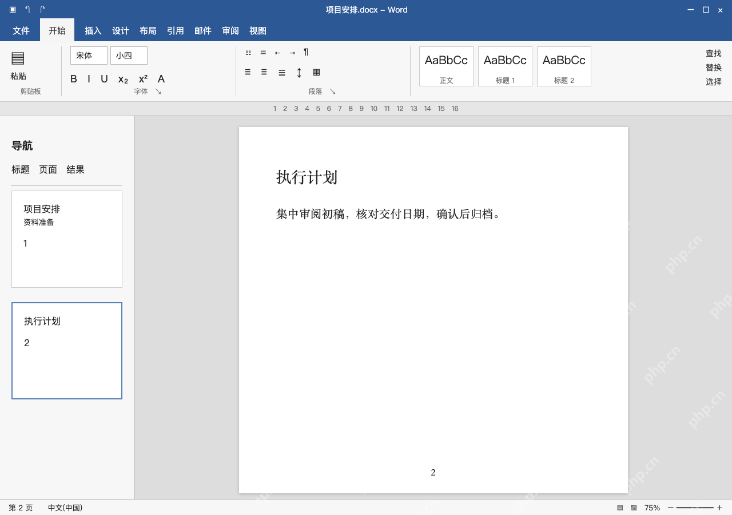Increase the paragraph indent

pos(292,53)
